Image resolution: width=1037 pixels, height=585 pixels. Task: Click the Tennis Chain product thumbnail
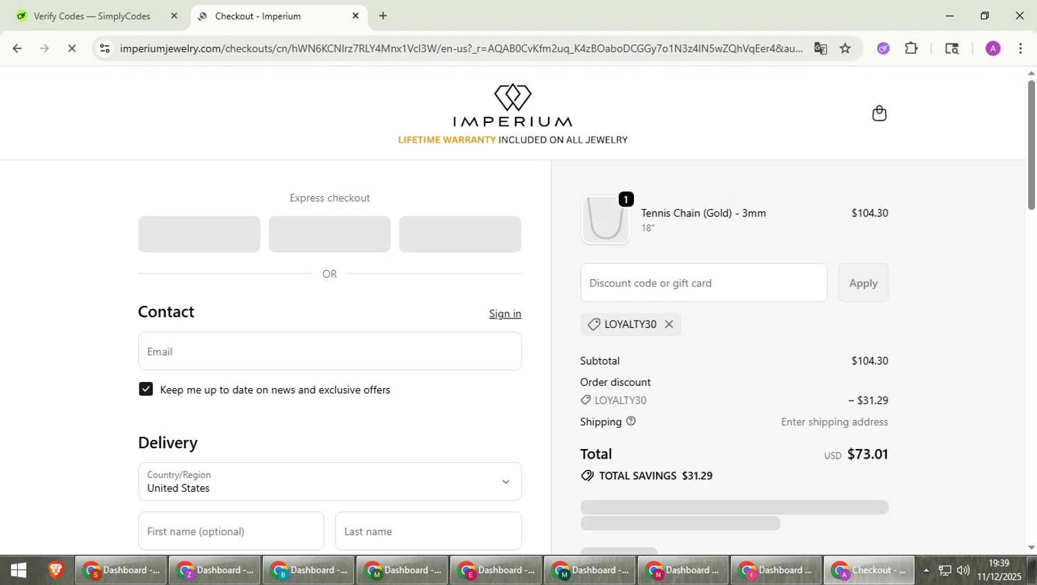606,220
